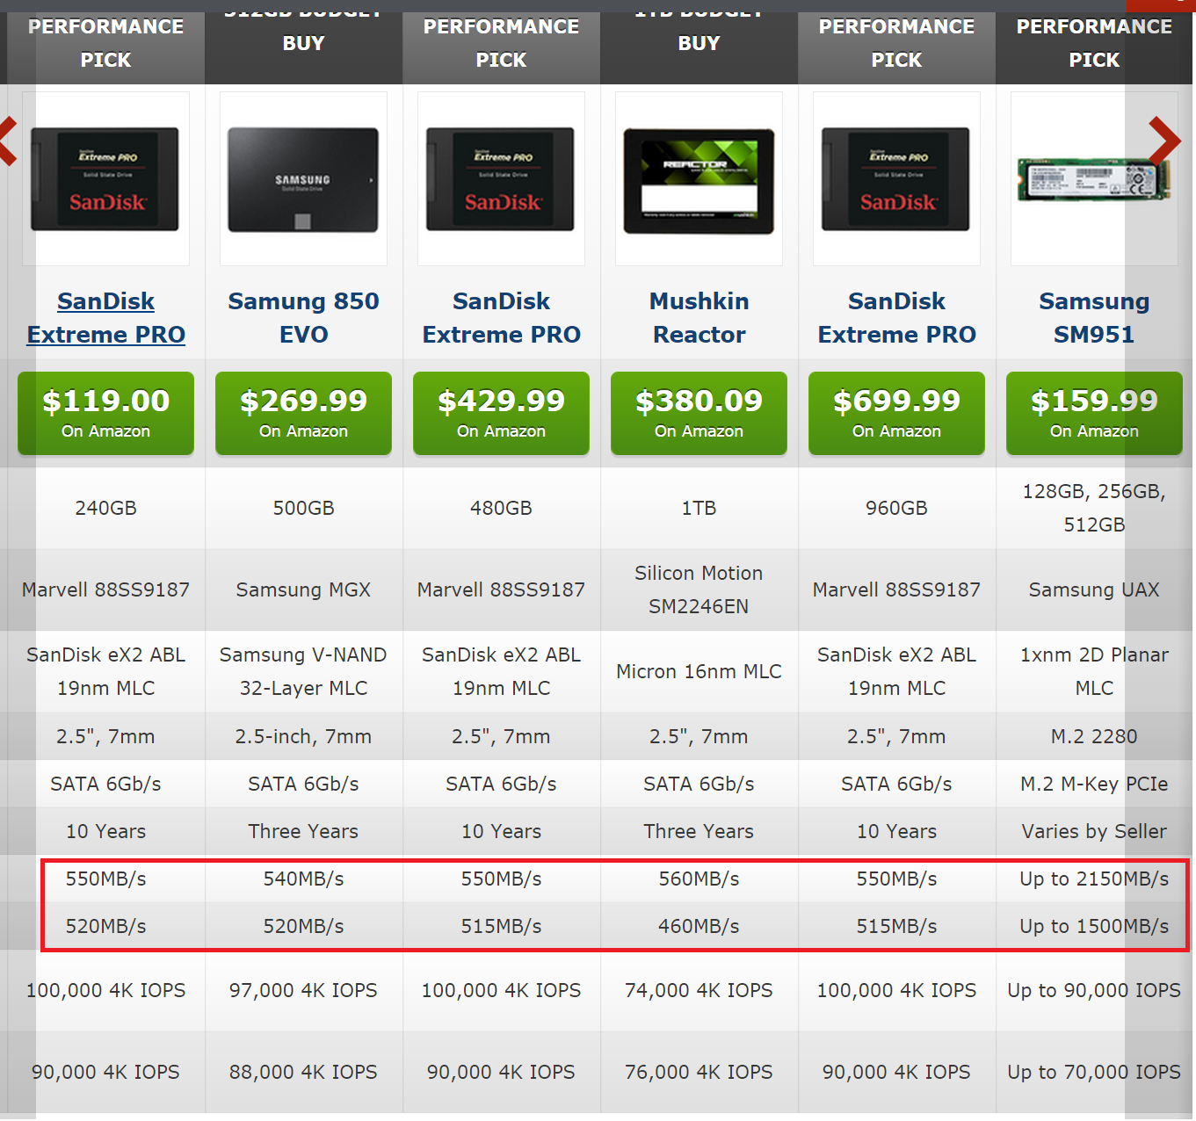Click the $159.99 On Amazon button
This screenshot has width=1196, height=1121.
[1094, 413]
